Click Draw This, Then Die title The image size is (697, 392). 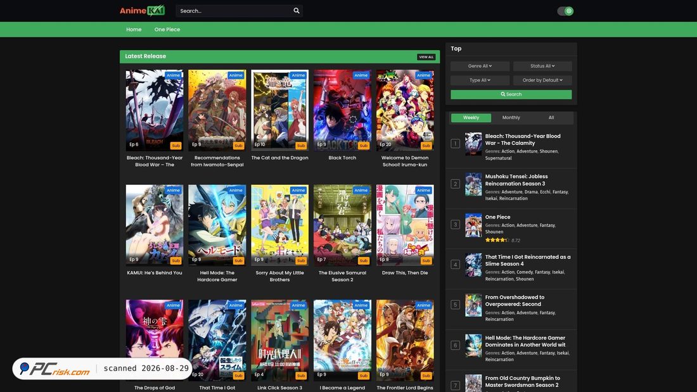[405, 273]
